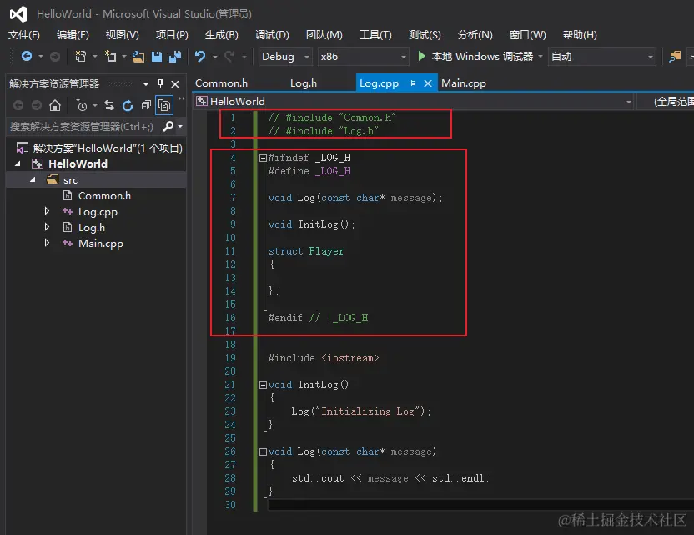Switch to the Main.cpp editor tab

pos(464,83)
